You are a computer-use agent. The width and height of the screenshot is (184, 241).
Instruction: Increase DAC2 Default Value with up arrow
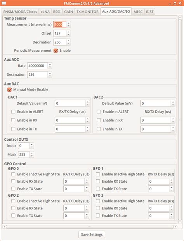(173, 102)
